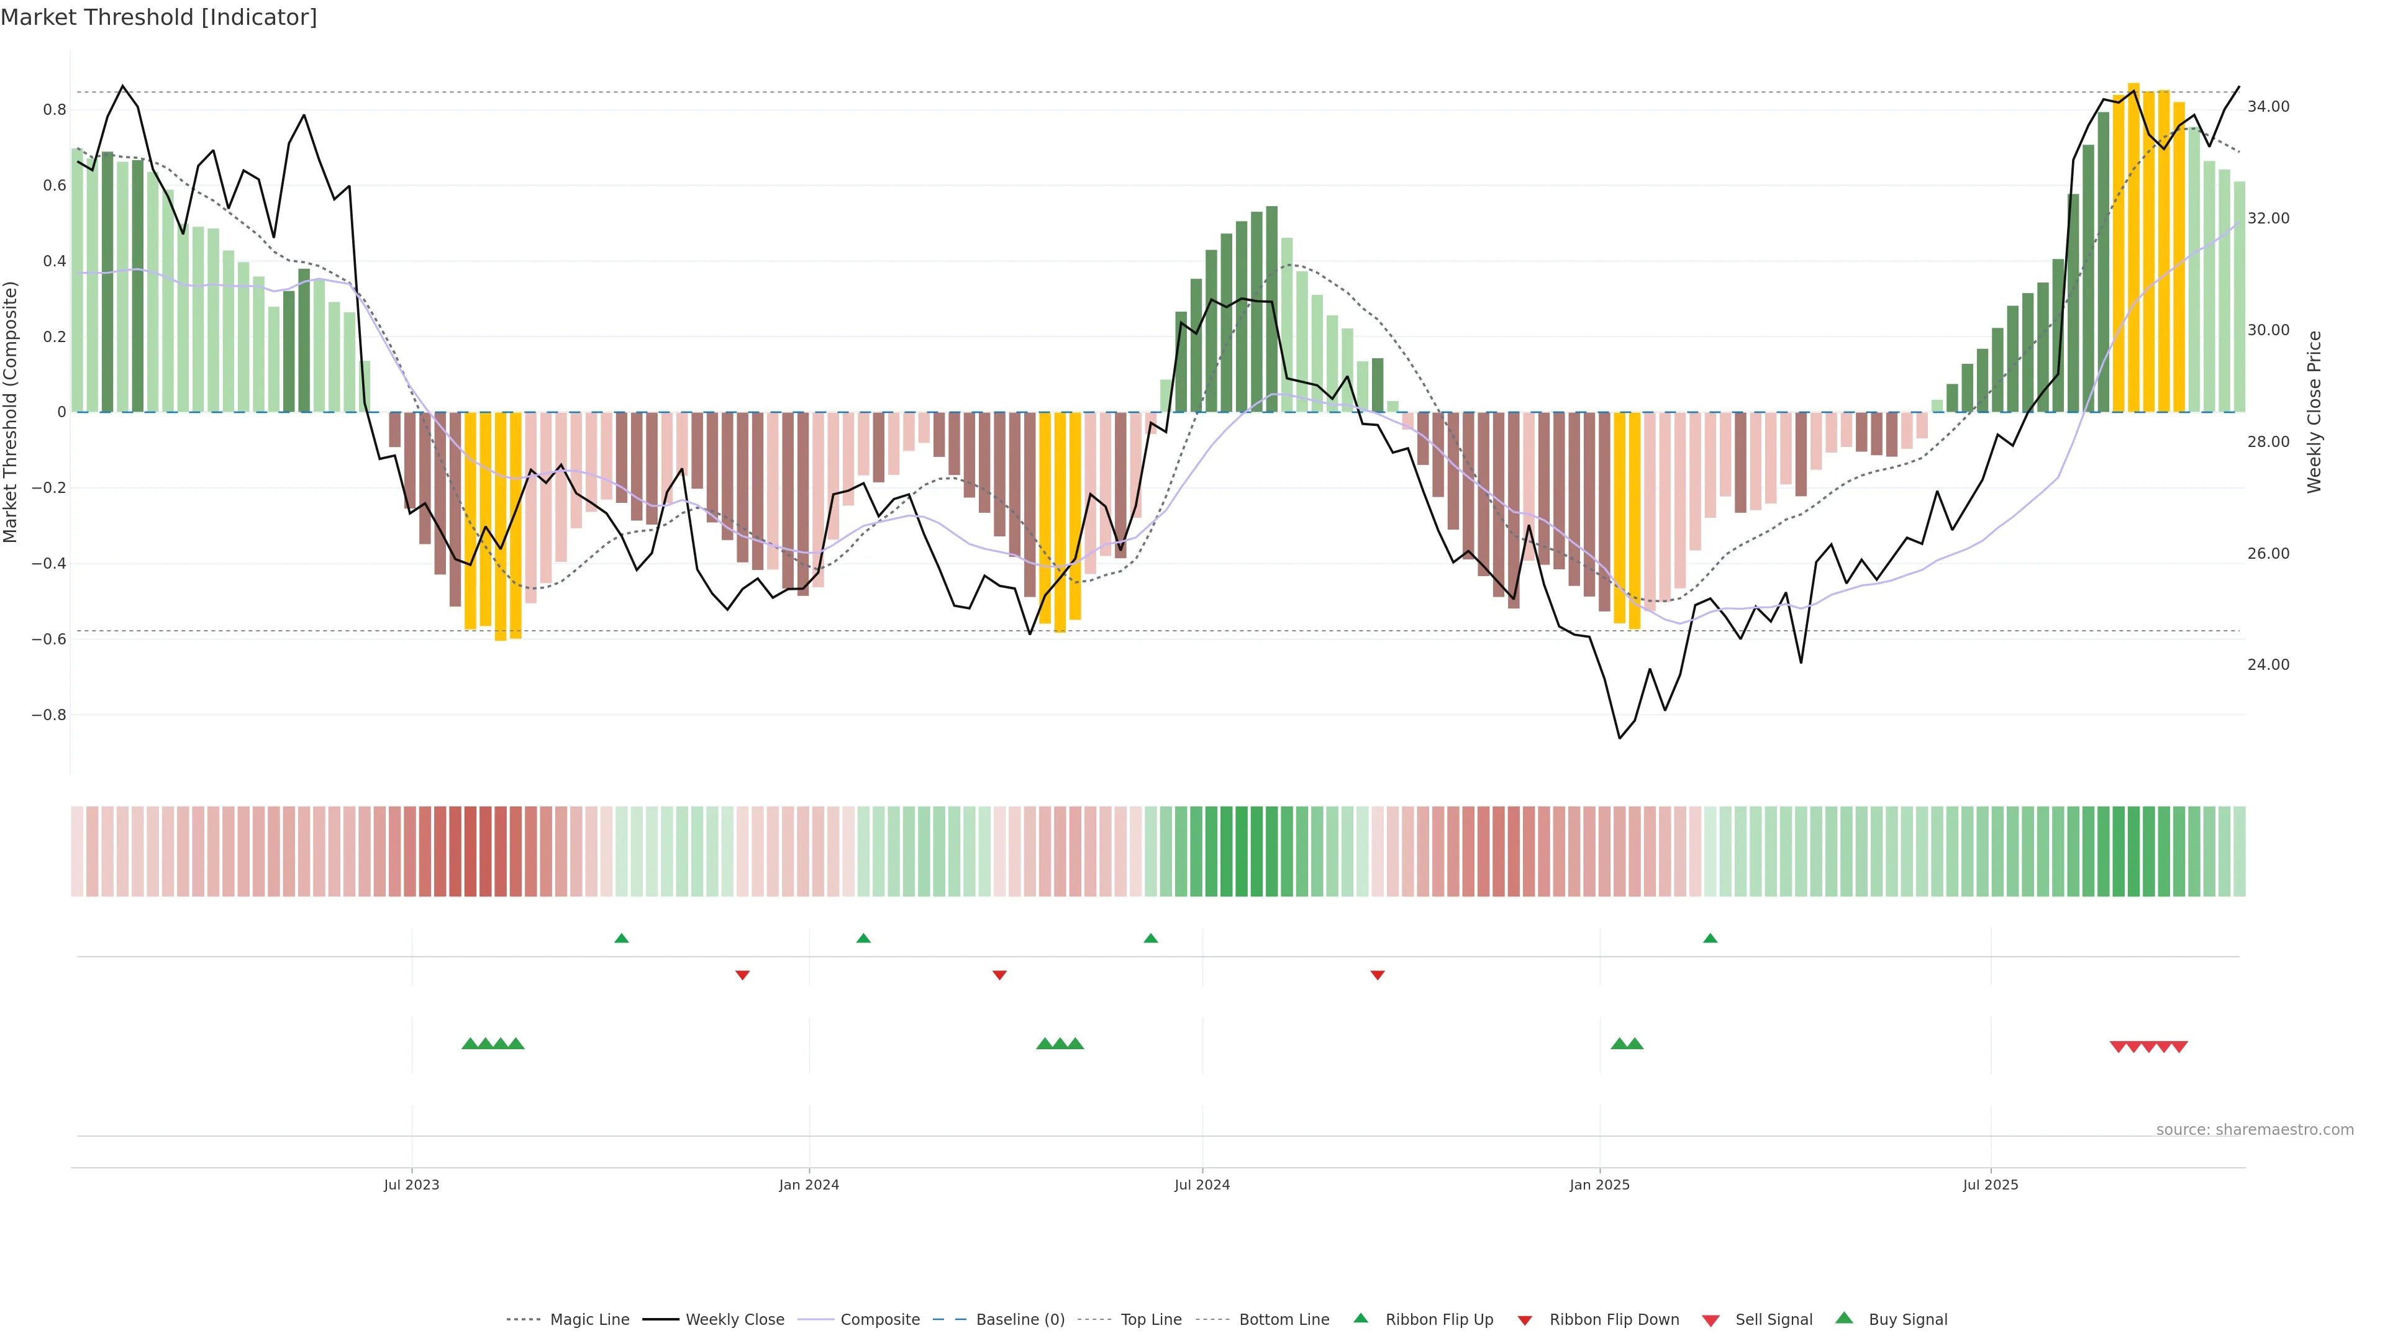Click the Market Threshold [Indicator] chart title

click(158, 17)
